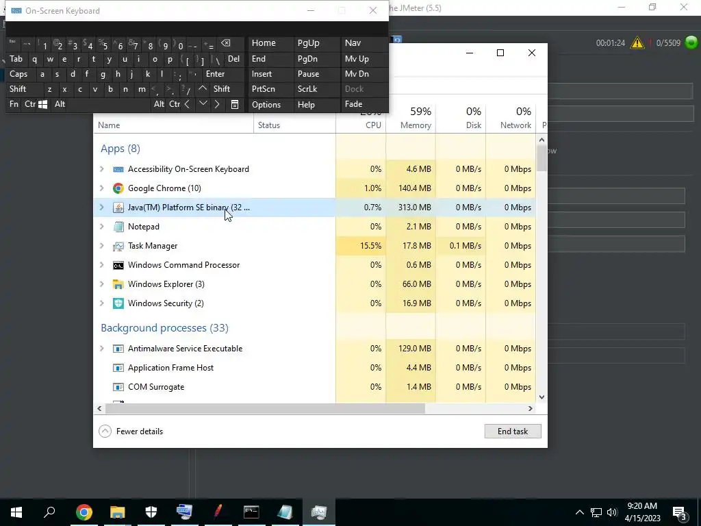Toggle the Caps key on On-Screen Keyboard
The height and width of the screenshot is (526, 701).
coord(18,74)
